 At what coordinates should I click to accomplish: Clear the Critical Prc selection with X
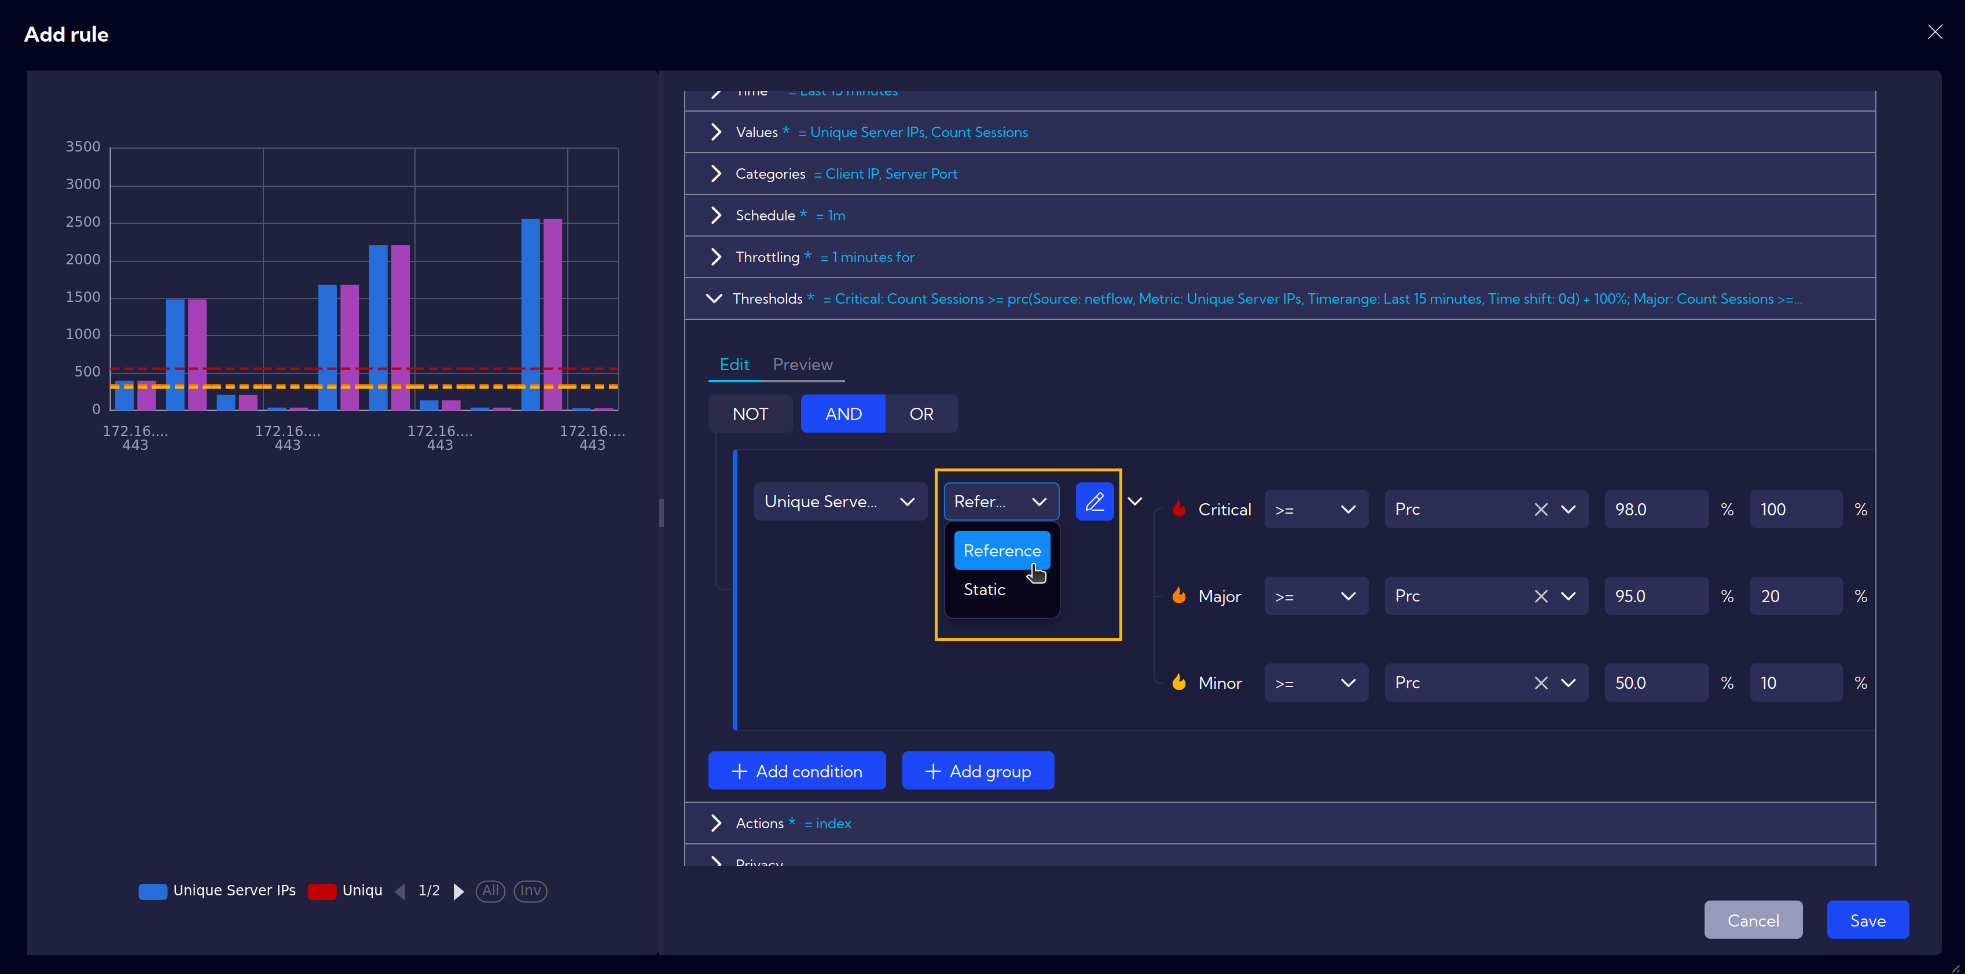(1541, 510)
